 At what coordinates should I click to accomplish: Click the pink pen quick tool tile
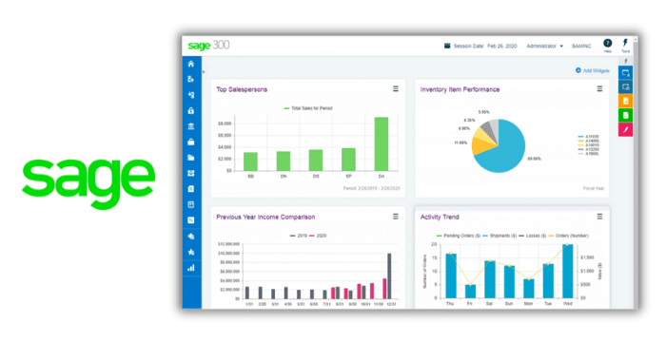point(626,129)
